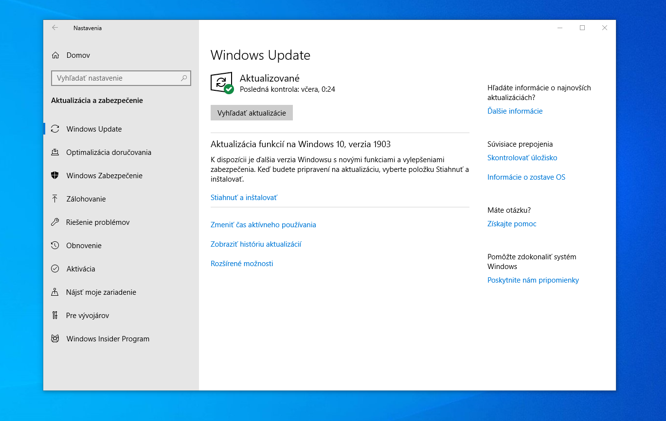The image size is (666, 421).
Task: Click the search magnifier icon
Action: point(184,78)
